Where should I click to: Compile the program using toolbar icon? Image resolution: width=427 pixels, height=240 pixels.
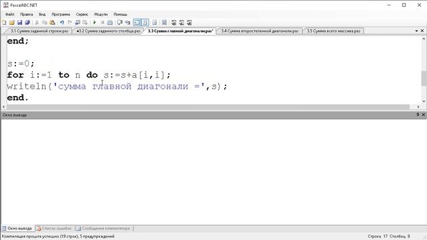point(110,23)
